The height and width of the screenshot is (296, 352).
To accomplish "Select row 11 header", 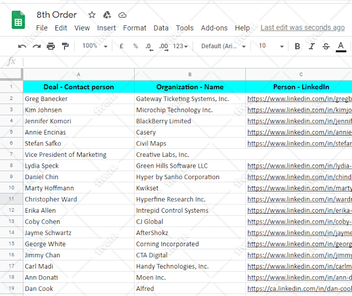I will click(11, 199).
